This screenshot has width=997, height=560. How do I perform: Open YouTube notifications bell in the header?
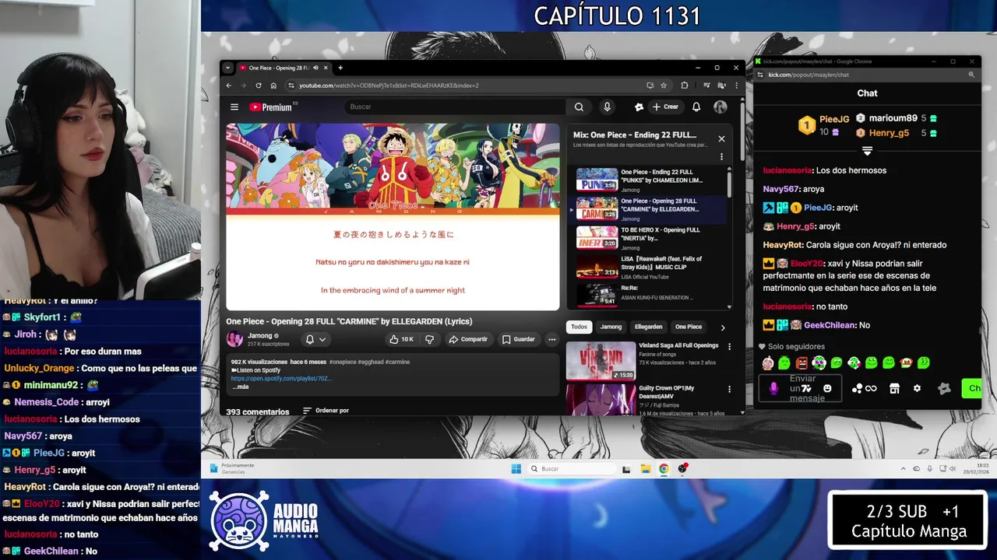tap(696, 107)
